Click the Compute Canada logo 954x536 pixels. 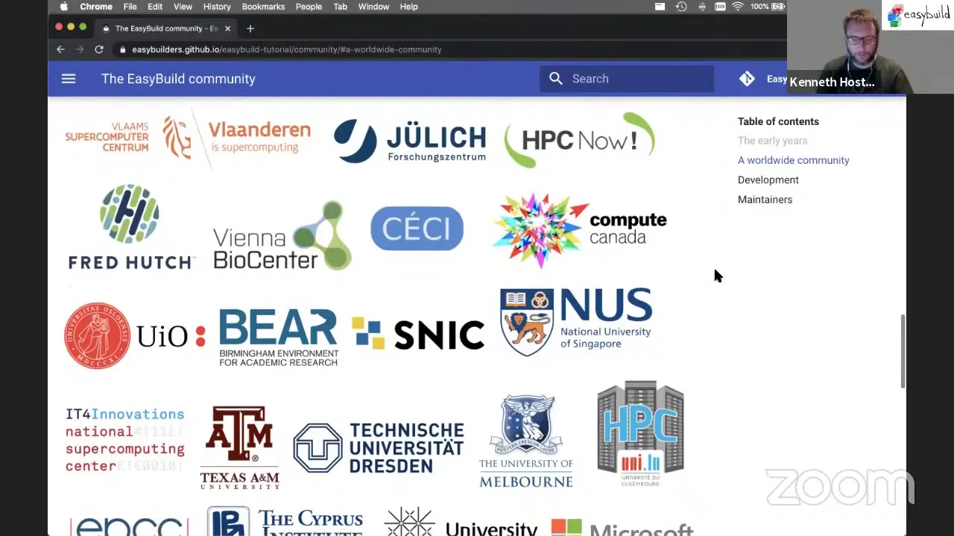[x=579, y=229]
